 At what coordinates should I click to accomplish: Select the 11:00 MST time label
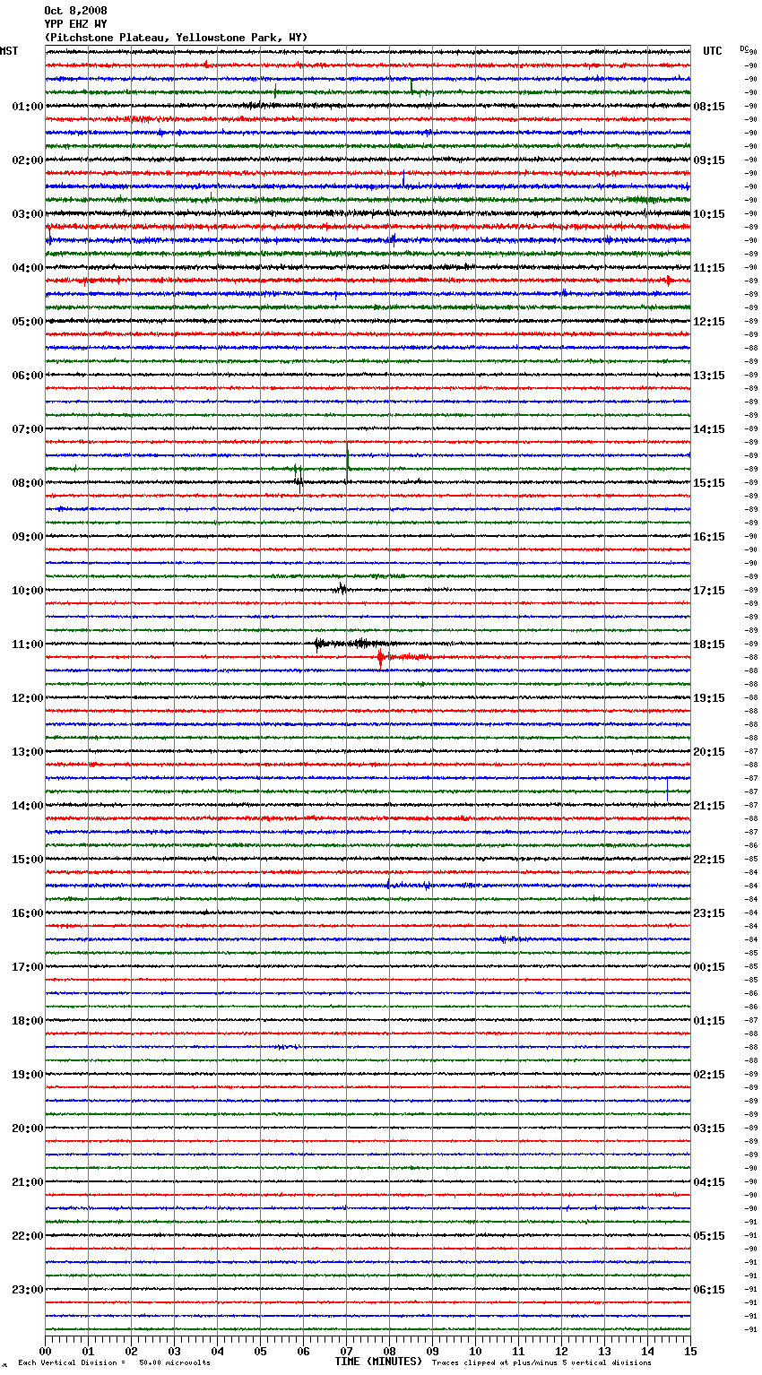(x=28, y=644)
